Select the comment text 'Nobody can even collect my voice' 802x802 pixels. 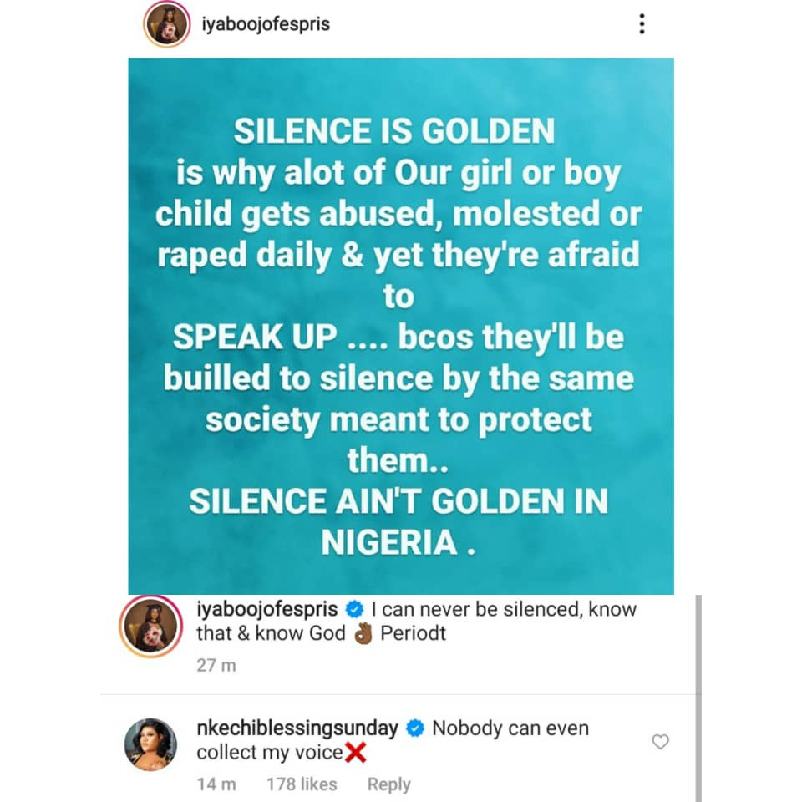[393, 740]
